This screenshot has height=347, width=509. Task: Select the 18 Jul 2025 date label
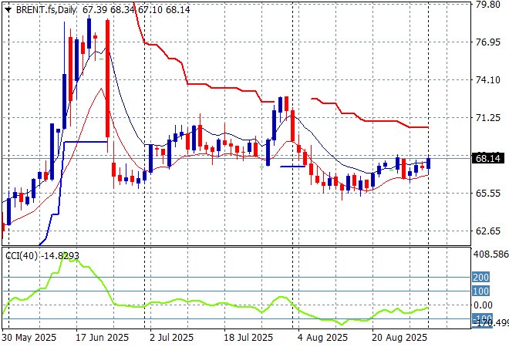(247, 338)
